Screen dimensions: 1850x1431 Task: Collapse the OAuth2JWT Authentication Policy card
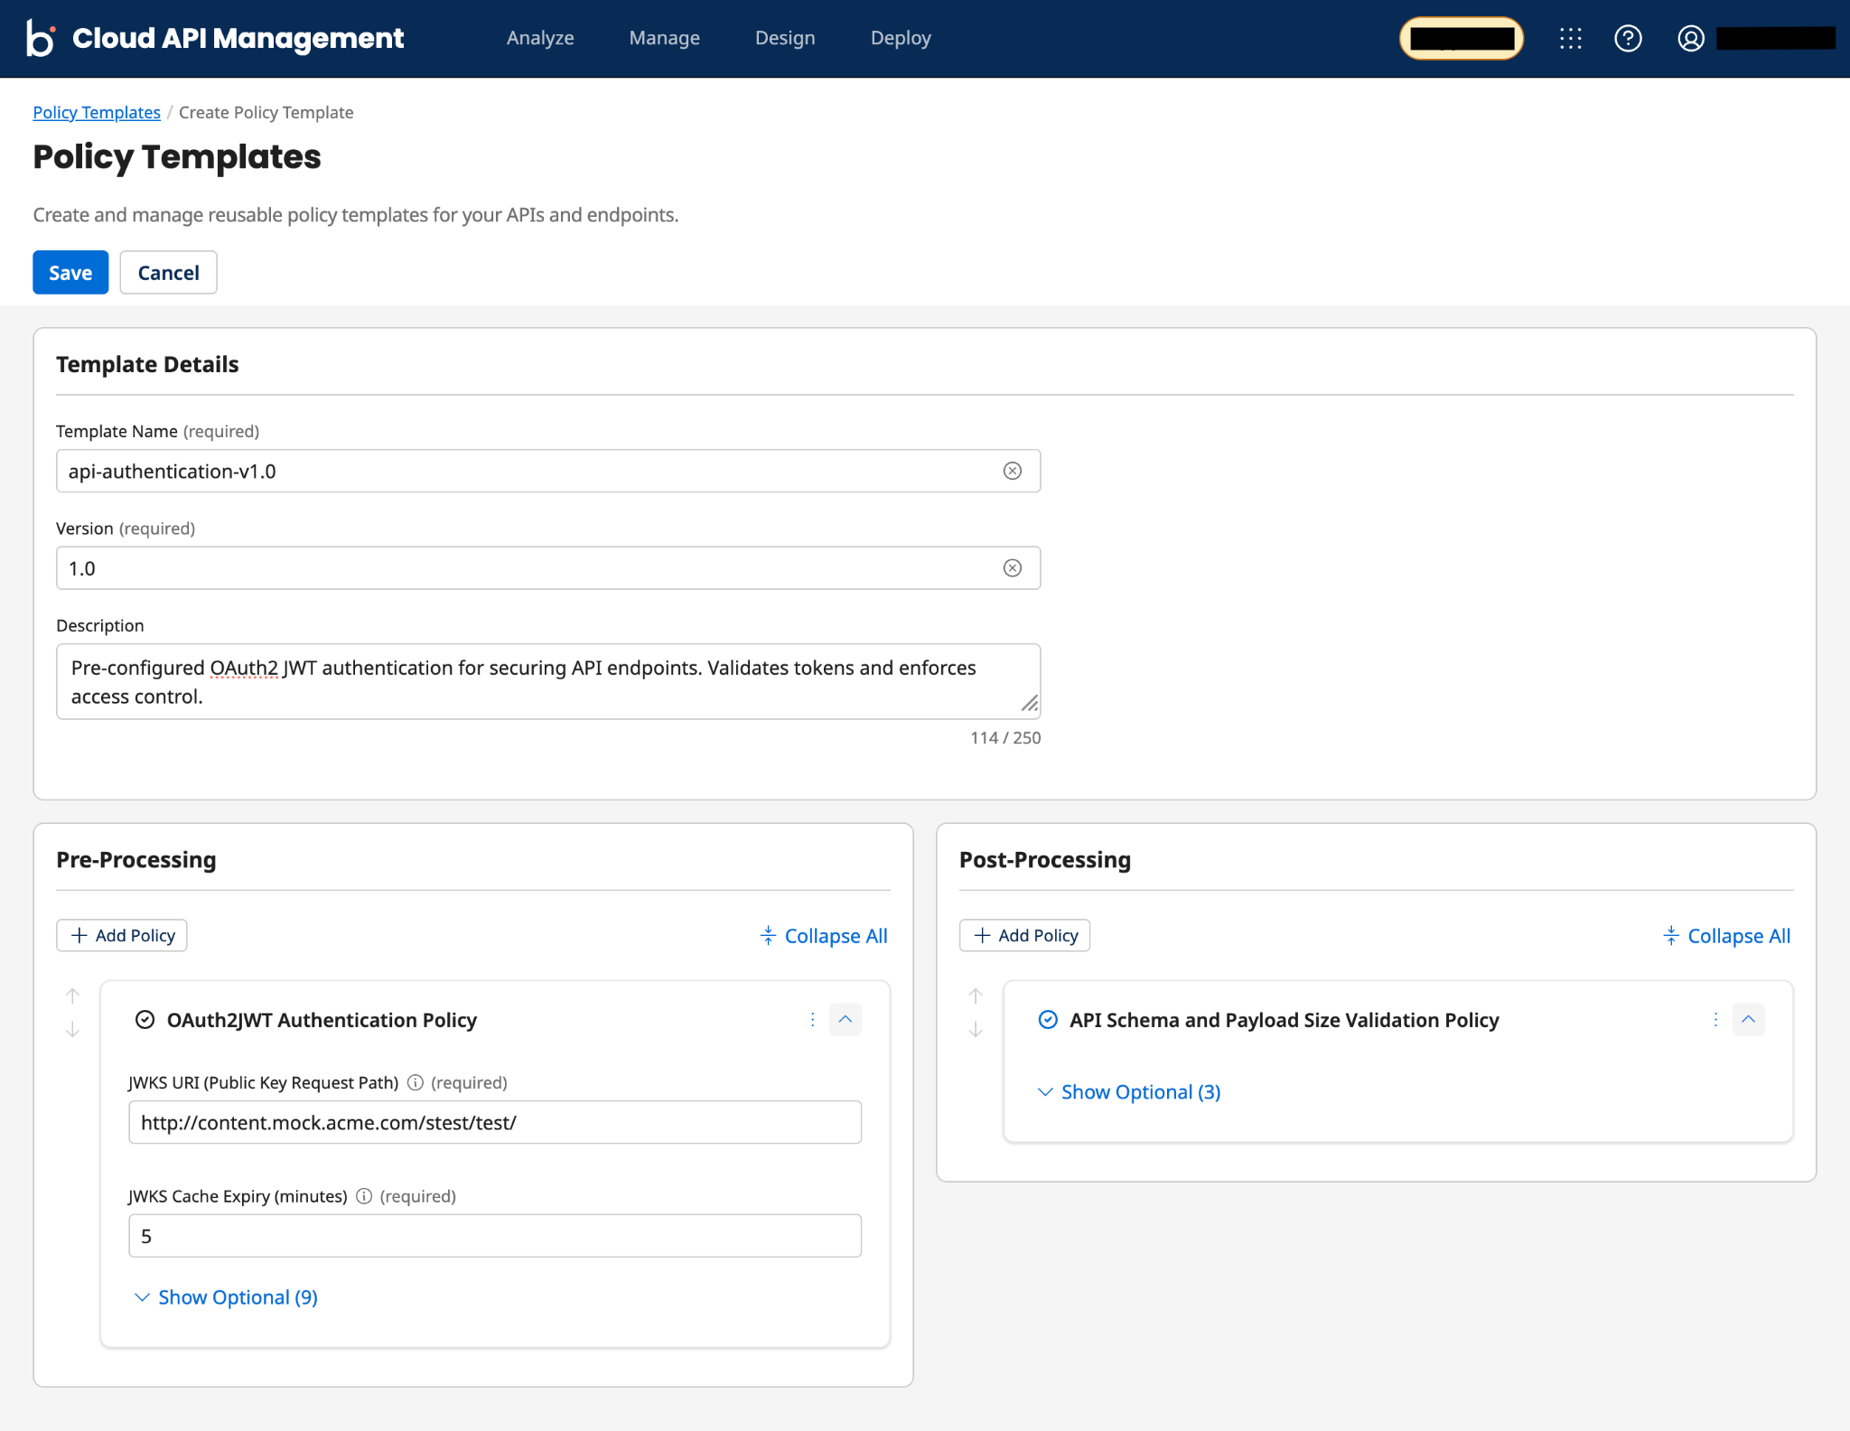(846, 1020)
